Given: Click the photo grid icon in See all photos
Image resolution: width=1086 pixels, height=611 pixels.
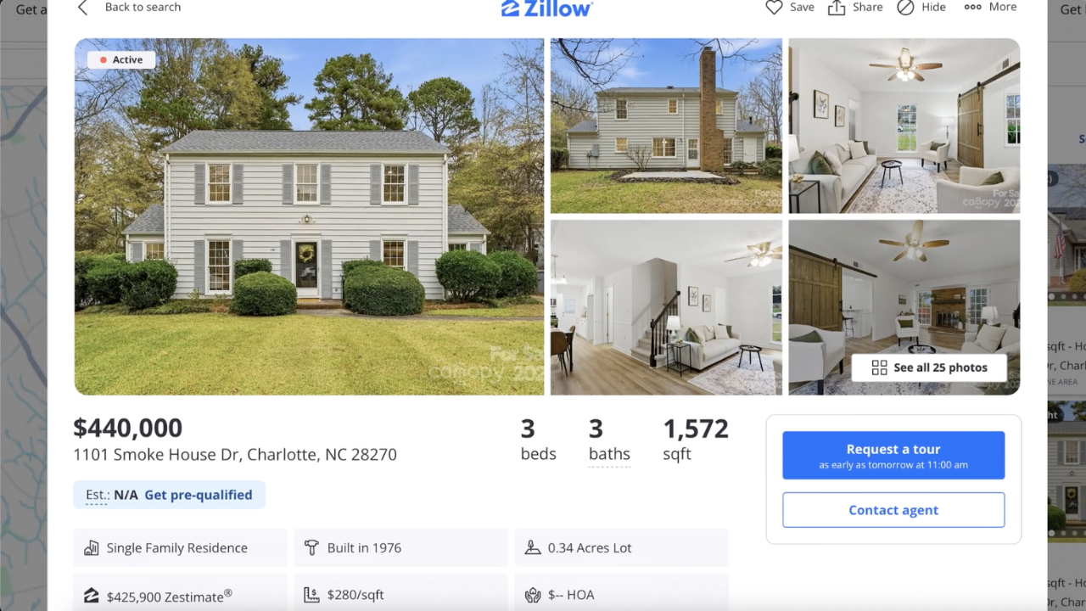Looking at the screenshot, I should (879, 367).
